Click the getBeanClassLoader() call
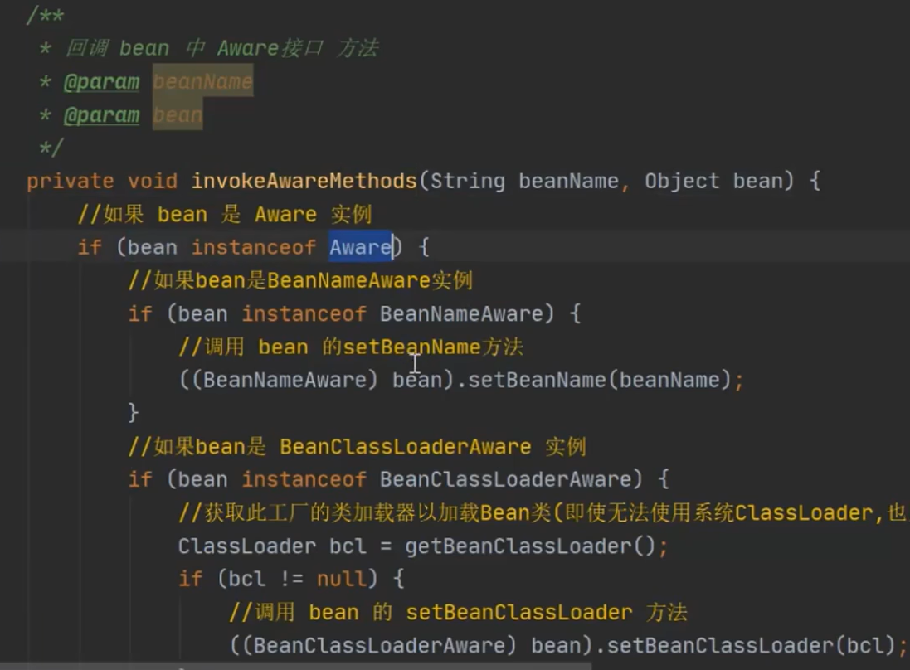 [x=530, y=546]
